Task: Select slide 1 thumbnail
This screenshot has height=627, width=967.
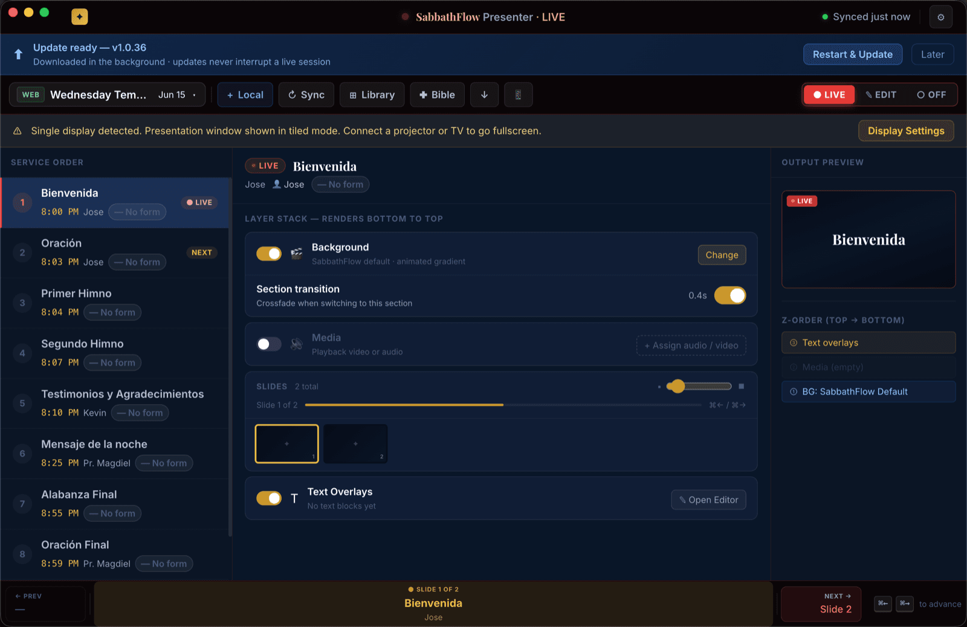Action: pos(286,444)
